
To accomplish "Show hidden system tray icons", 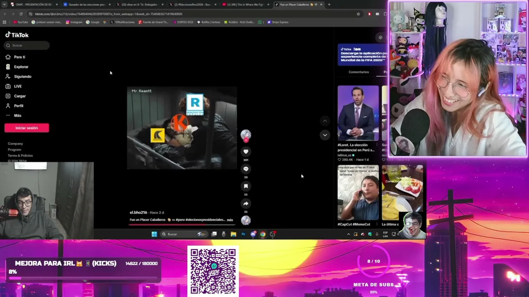I will 348,234.
